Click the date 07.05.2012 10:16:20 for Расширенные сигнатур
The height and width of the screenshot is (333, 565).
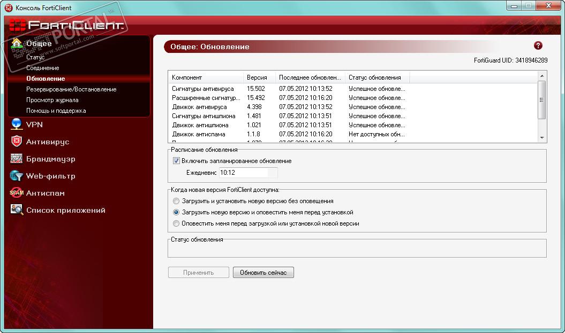[x=306, y=98]
